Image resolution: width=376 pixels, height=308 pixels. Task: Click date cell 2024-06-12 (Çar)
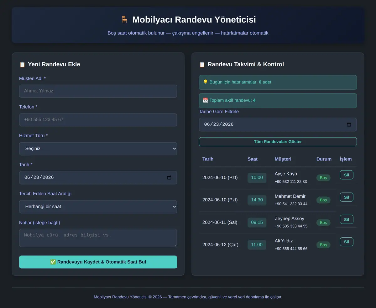[220, 245]
